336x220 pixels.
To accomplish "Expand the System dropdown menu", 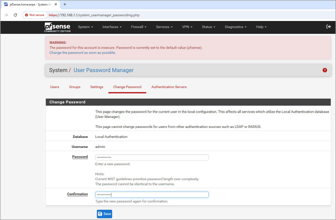I will point(85,27).
